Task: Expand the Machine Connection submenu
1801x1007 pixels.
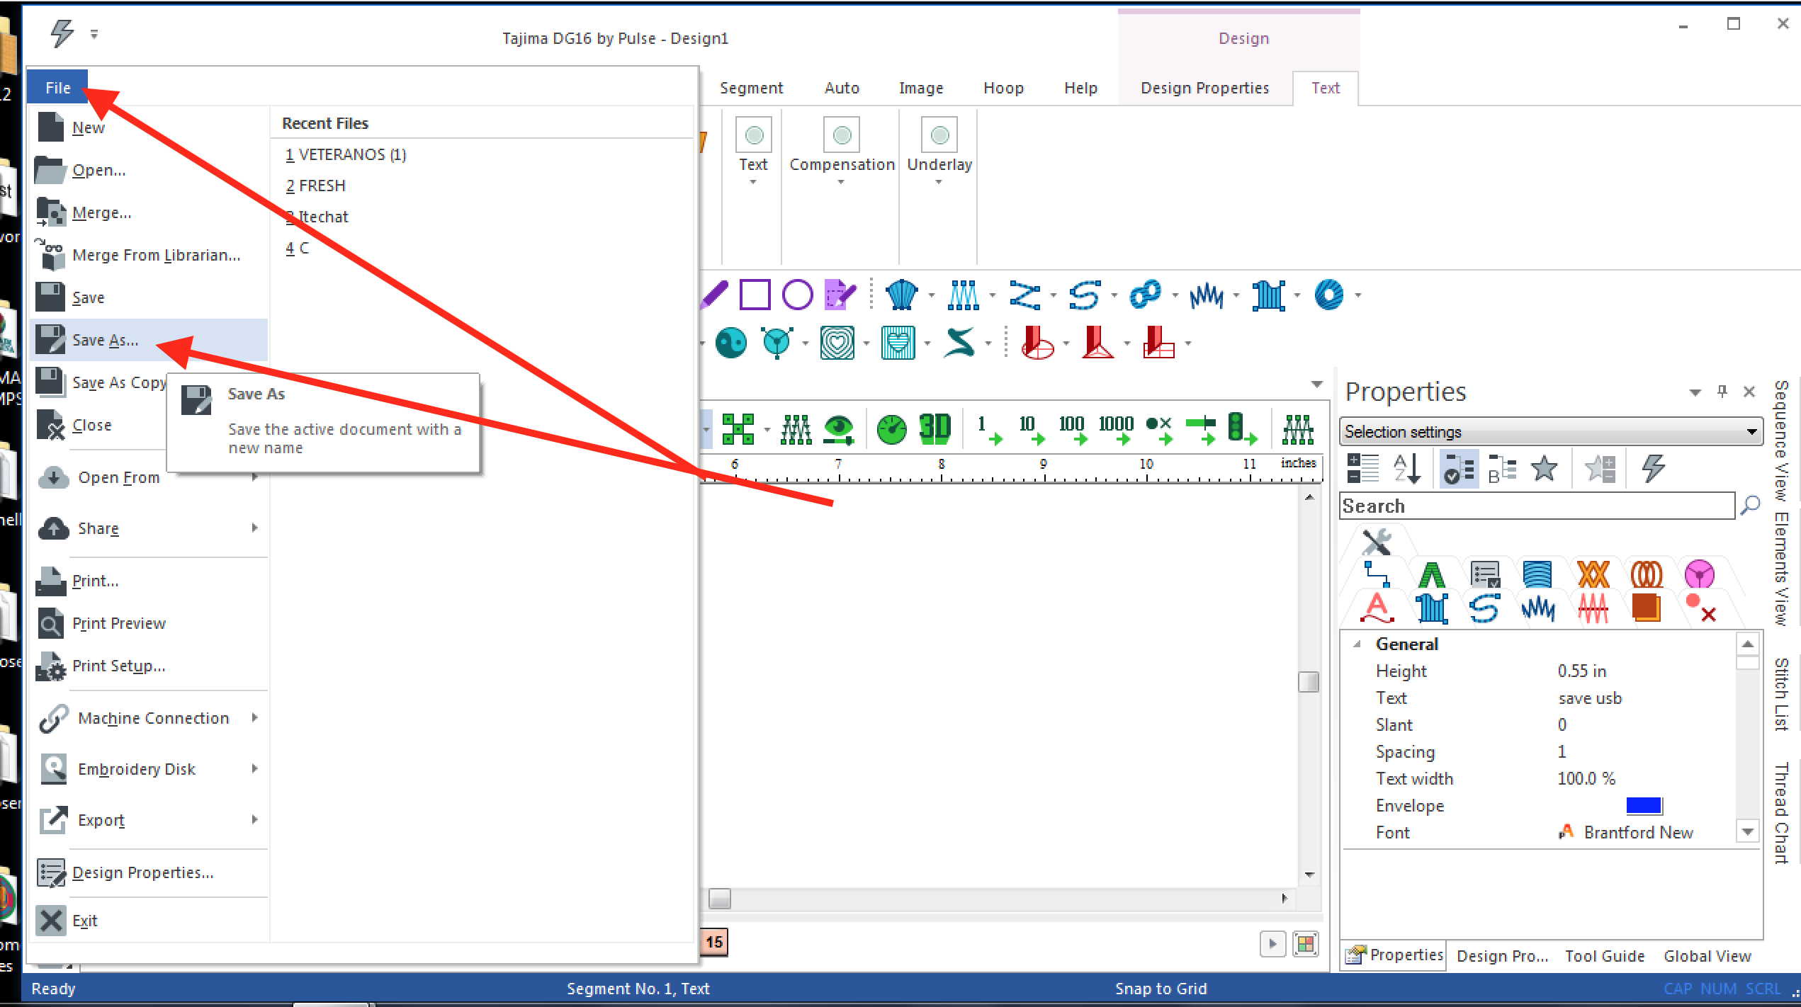Action: click(149, 718)
